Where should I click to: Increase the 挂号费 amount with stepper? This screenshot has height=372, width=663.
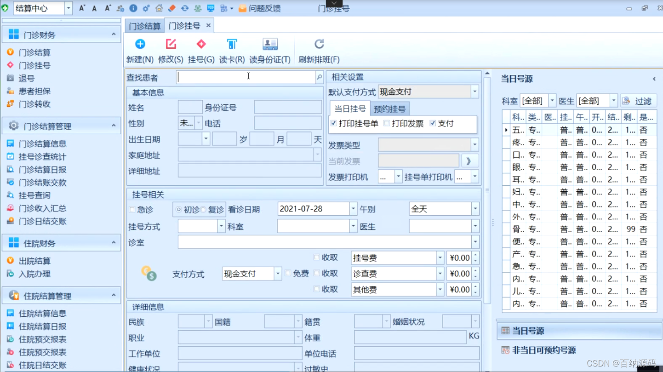coord(475,255)
